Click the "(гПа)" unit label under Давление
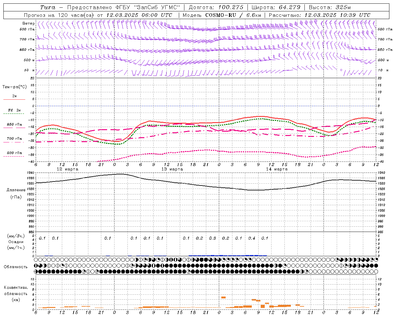 pos(16,197)
